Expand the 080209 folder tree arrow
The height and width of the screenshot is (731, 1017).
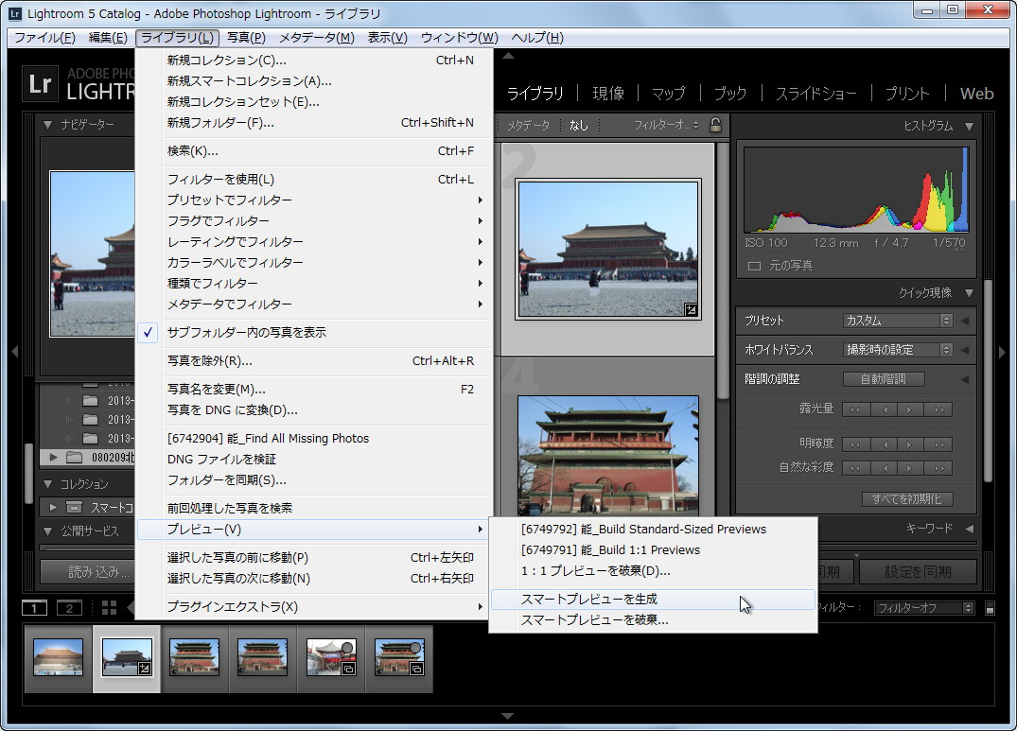[x=53, y=458]
